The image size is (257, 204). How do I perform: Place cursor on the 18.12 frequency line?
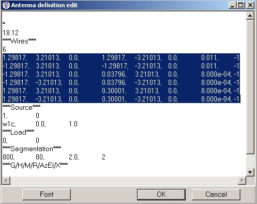click(x=10, y=33)
